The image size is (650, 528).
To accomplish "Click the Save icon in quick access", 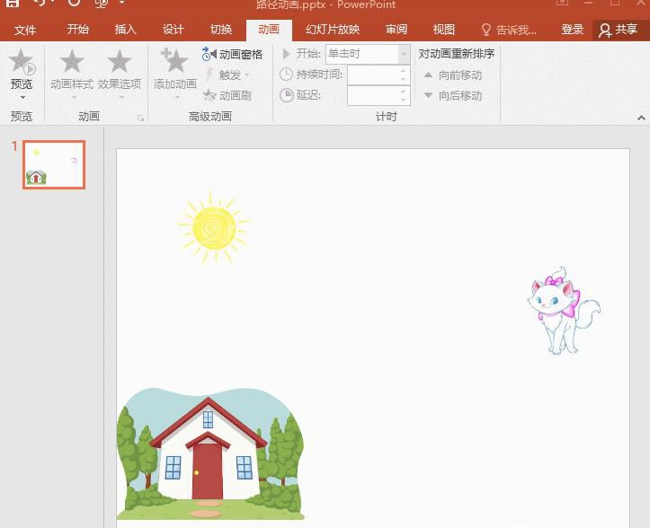I will click(x=12, y=4).
